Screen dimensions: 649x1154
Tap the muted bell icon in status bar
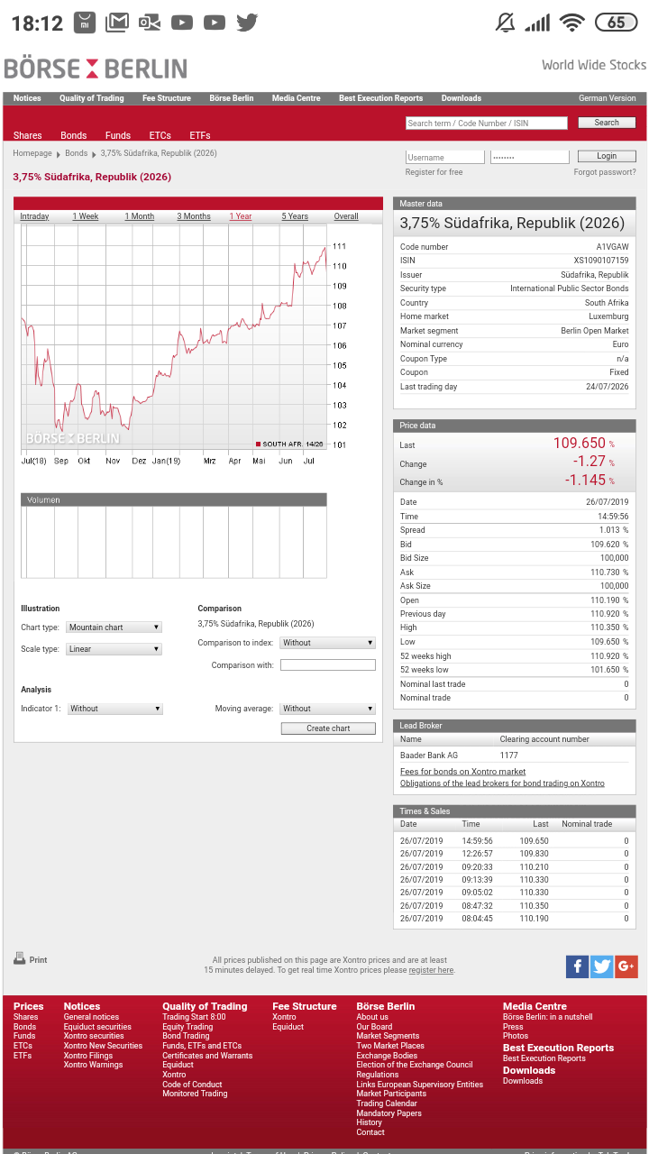505,23
